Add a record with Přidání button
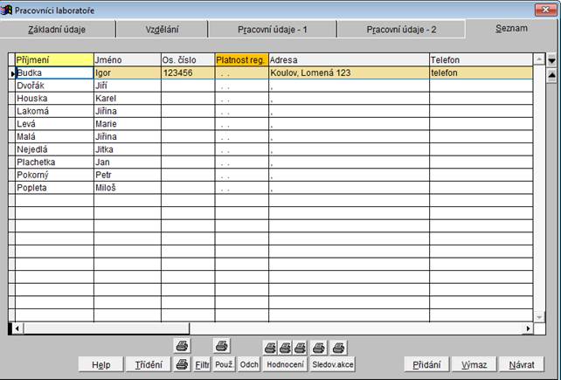This screenshot has height=380, width=561. tap(426, 365)
